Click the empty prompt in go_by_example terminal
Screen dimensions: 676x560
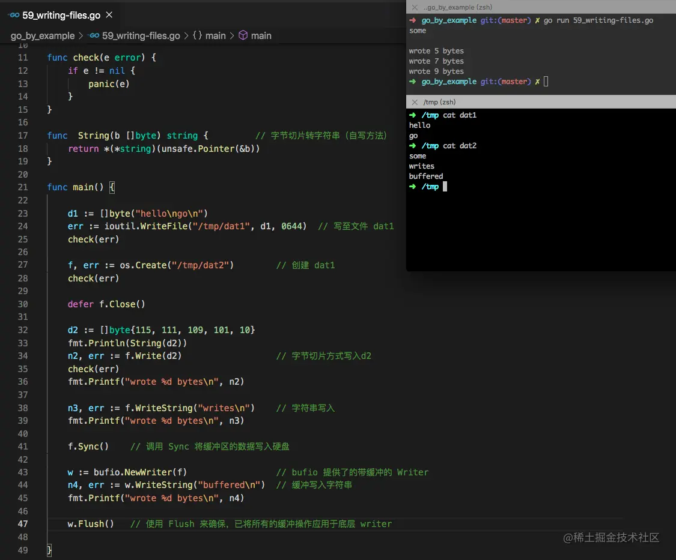click(x=546, y=82)
